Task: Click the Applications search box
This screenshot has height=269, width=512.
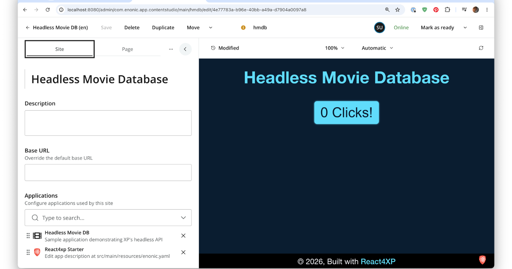Action: (x=108, y=218)
